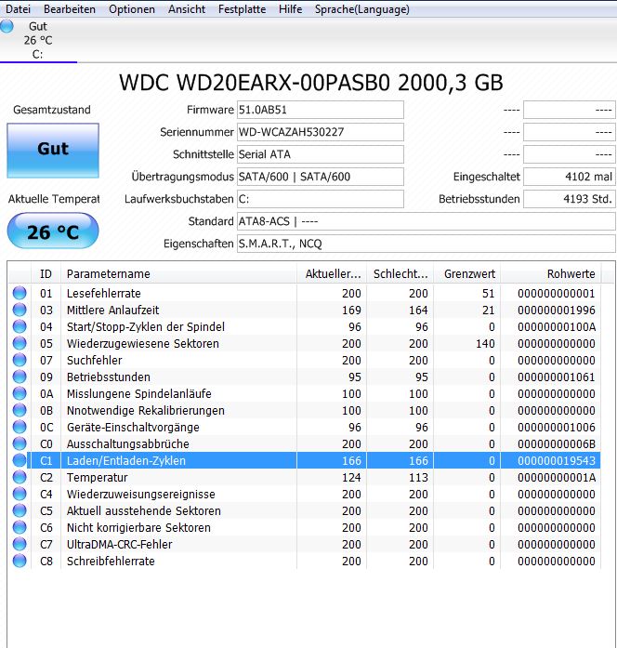617x648 pixels.
Task: Select the Lesefehlerrate parameter name
Action: [104, 294]
